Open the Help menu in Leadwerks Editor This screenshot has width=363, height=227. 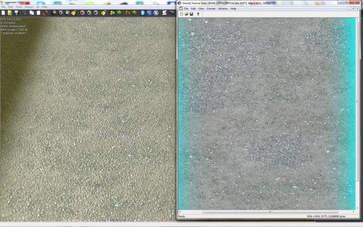[x=45, y=7]
